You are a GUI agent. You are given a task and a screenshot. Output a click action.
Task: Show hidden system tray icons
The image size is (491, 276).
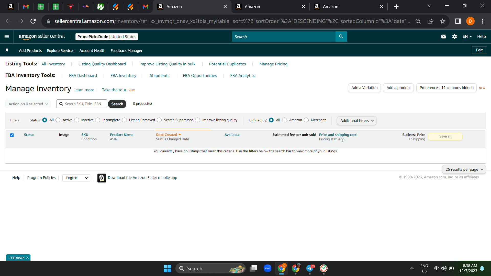point(412,268)
